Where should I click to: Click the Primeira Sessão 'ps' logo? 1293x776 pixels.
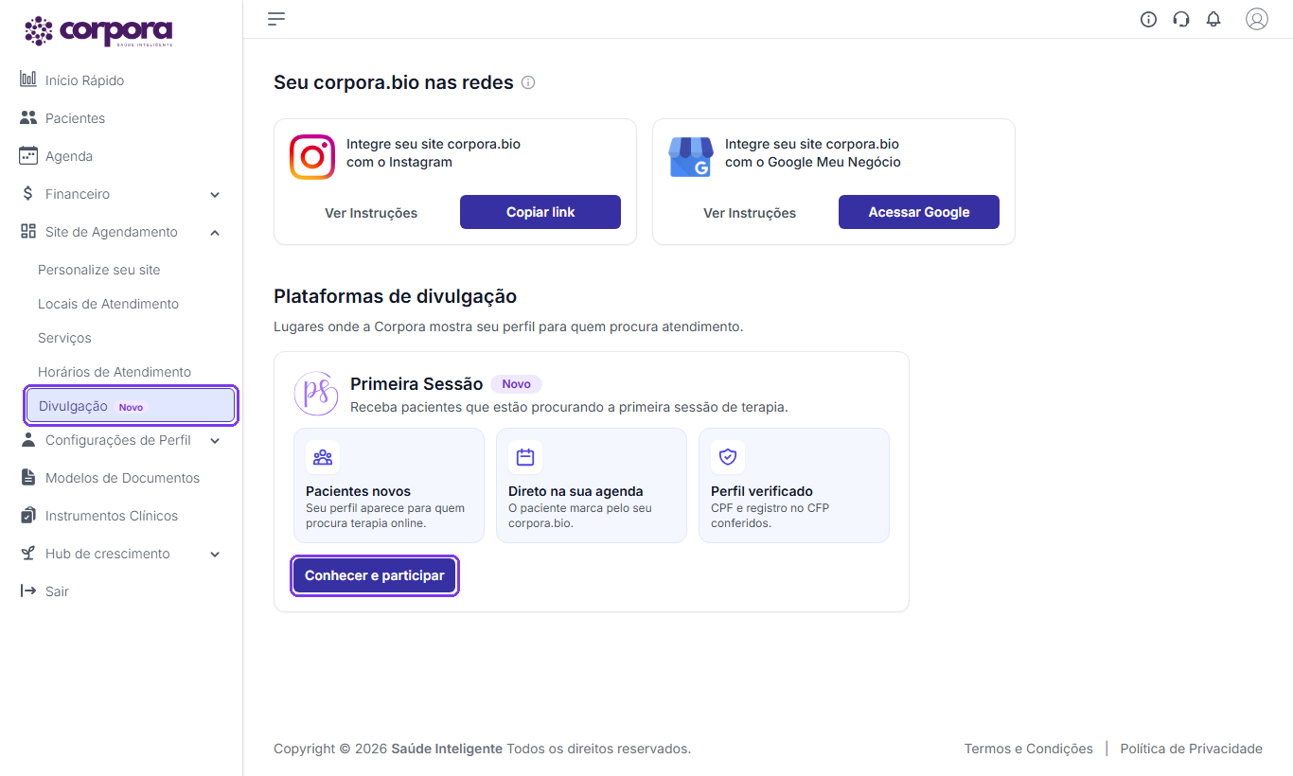316,394
